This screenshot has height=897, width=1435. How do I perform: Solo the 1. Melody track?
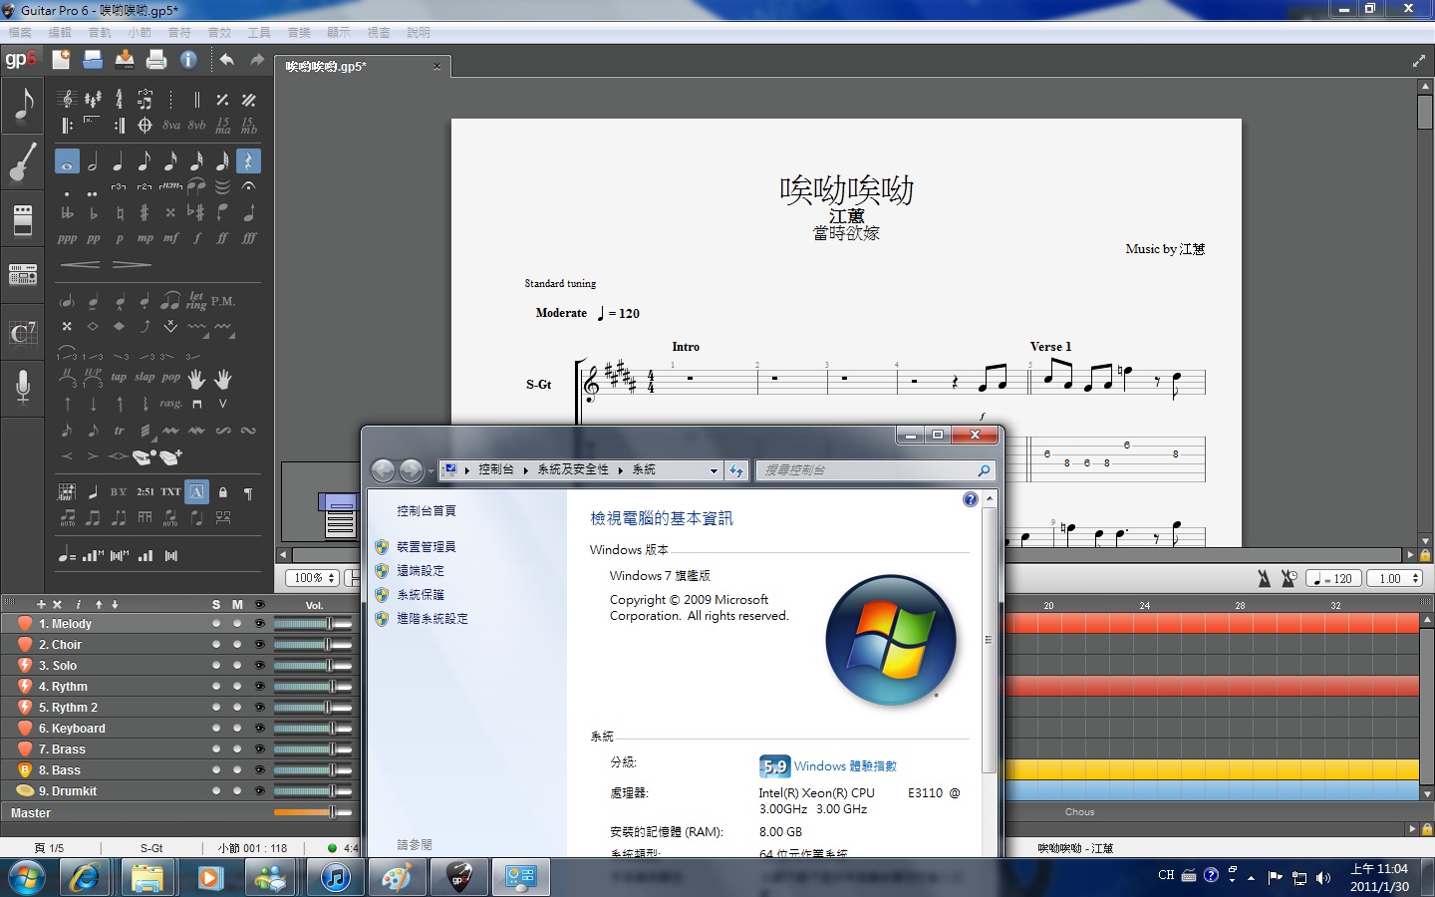[216, 623]
